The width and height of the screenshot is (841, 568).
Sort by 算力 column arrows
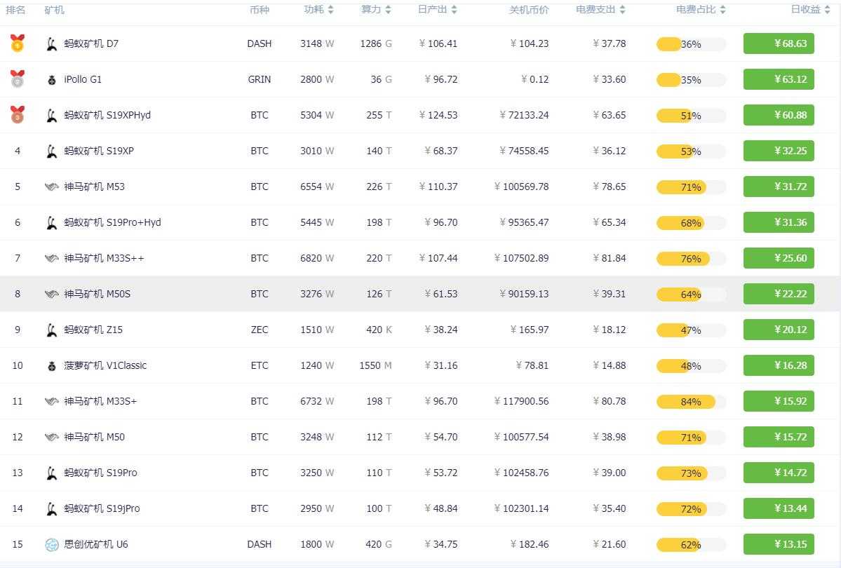pyautogui.click(x=388, y=10)
